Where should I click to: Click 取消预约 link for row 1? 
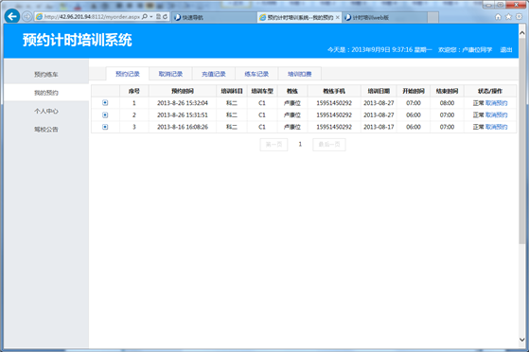(x=496, y=103)
